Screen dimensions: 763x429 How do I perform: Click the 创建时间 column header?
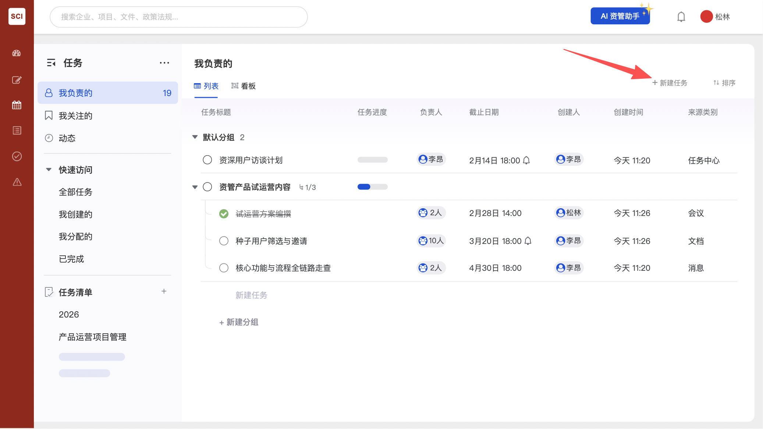click(628, 112)
